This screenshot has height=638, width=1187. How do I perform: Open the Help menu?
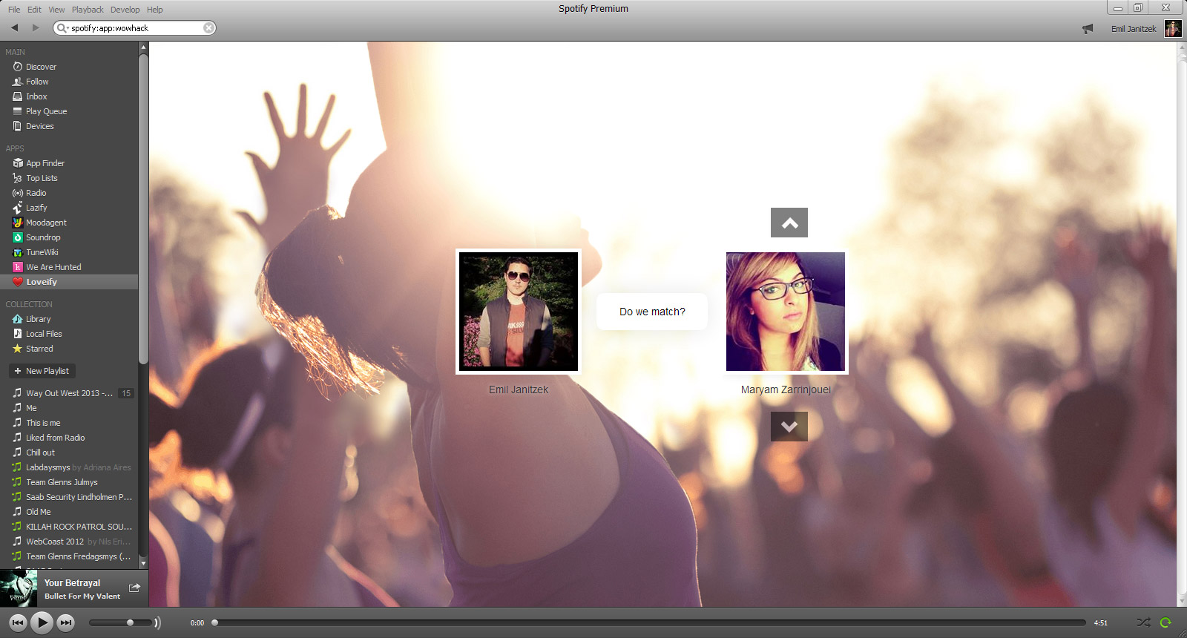pyautogui.click(x=154, y=10)
